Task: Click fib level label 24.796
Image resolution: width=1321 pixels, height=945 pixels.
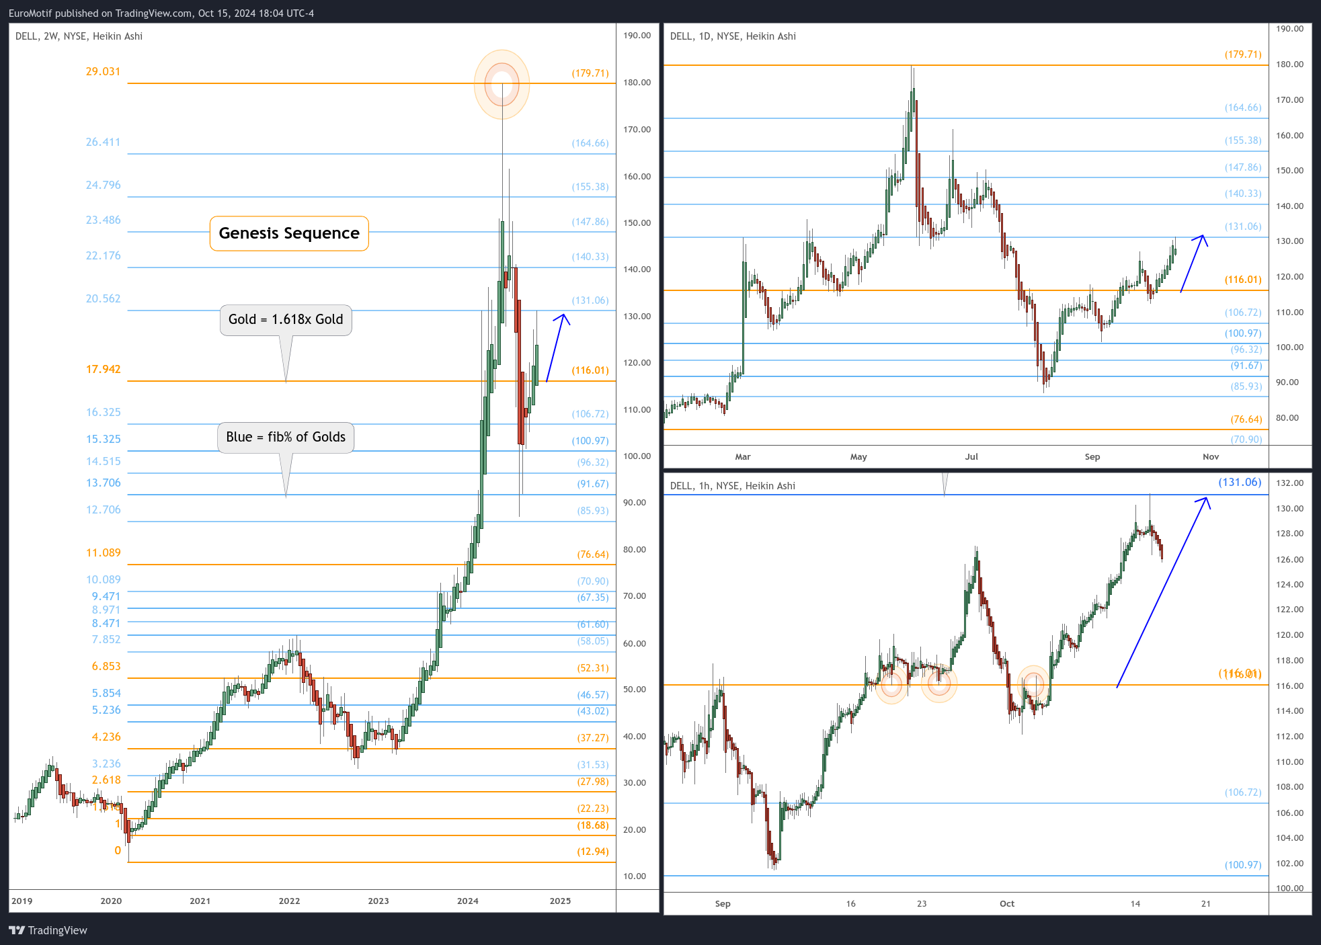Action: point(103,185)
